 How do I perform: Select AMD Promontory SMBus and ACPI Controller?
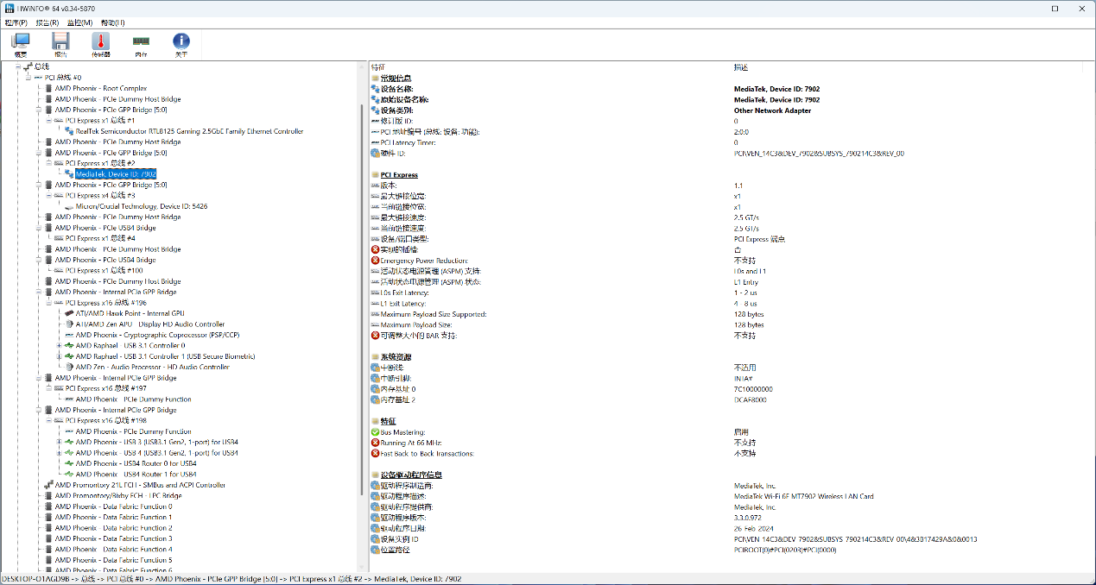click(x=140, y=485)
